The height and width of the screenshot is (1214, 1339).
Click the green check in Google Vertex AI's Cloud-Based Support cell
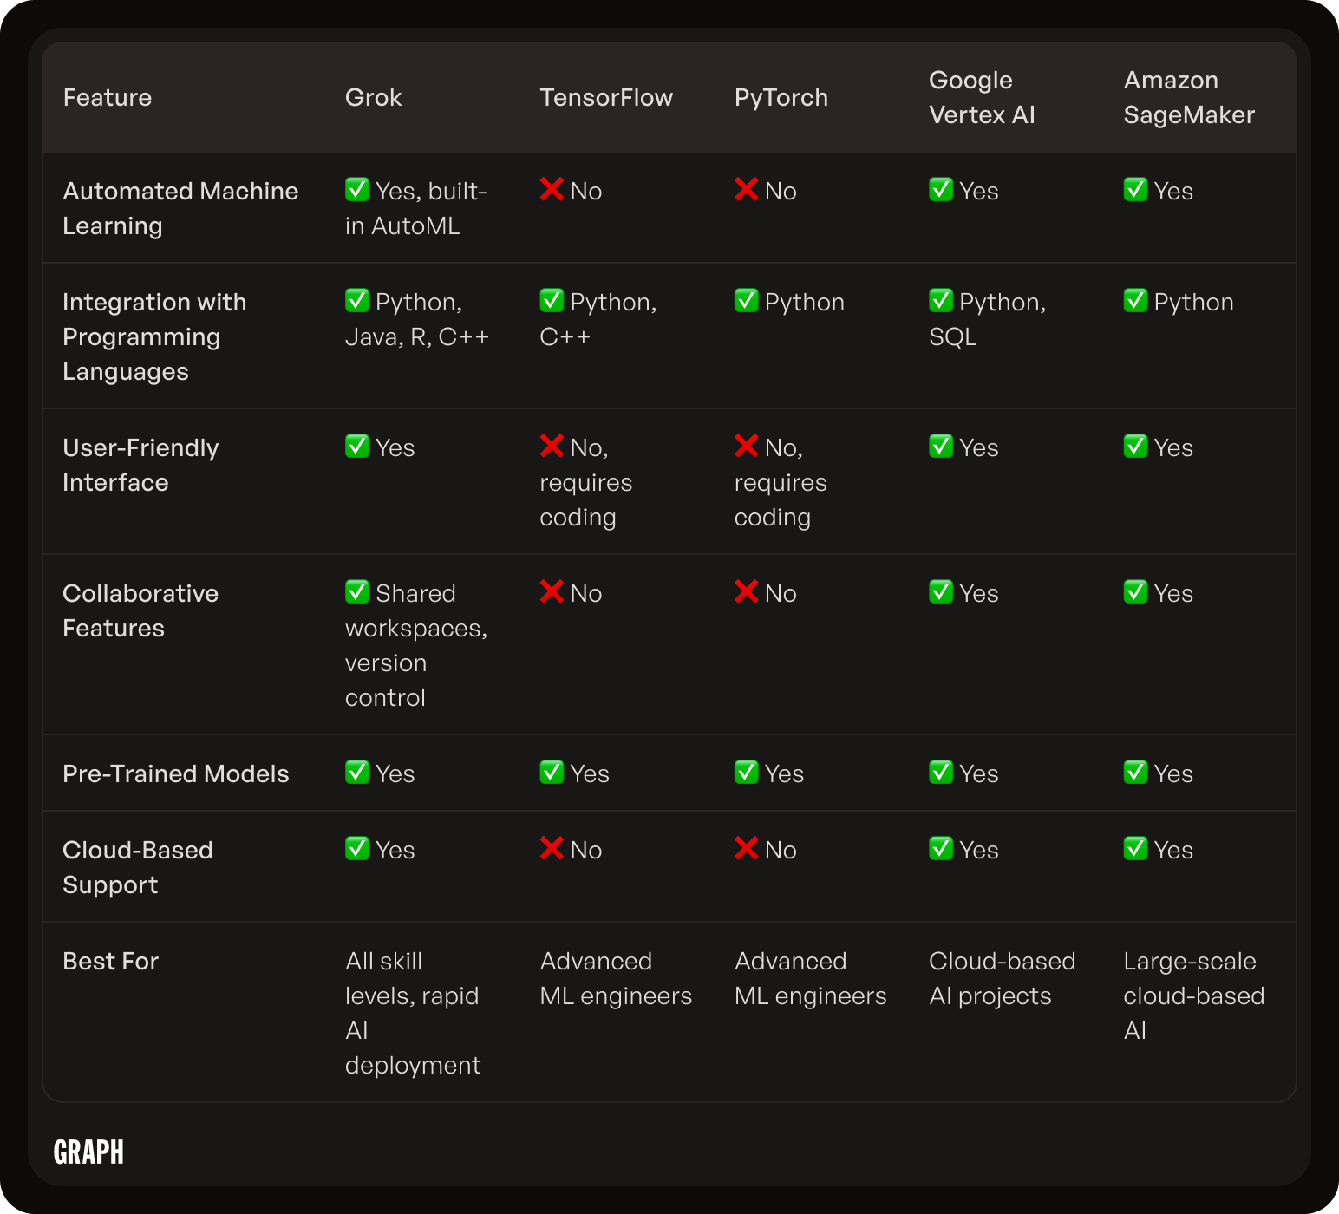941,848
